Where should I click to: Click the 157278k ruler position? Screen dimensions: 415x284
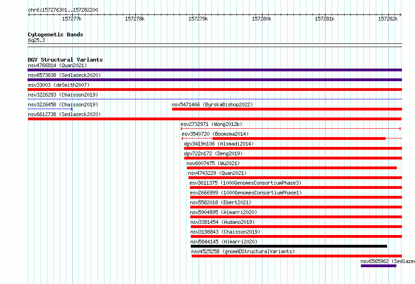click(x=135, y=19)
